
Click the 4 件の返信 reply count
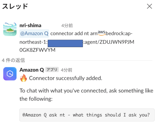(13, 60)
